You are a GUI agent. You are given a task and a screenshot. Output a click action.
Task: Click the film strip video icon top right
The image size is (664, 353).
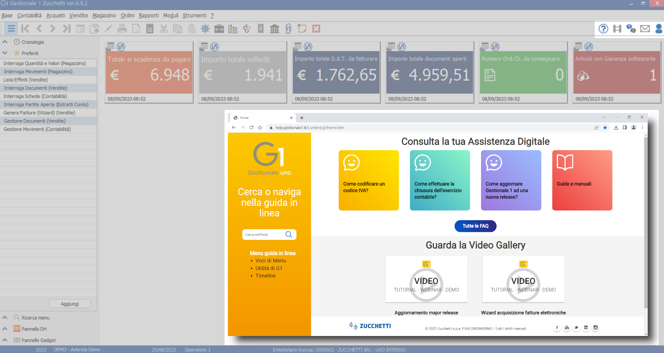(x=617, y=29)
